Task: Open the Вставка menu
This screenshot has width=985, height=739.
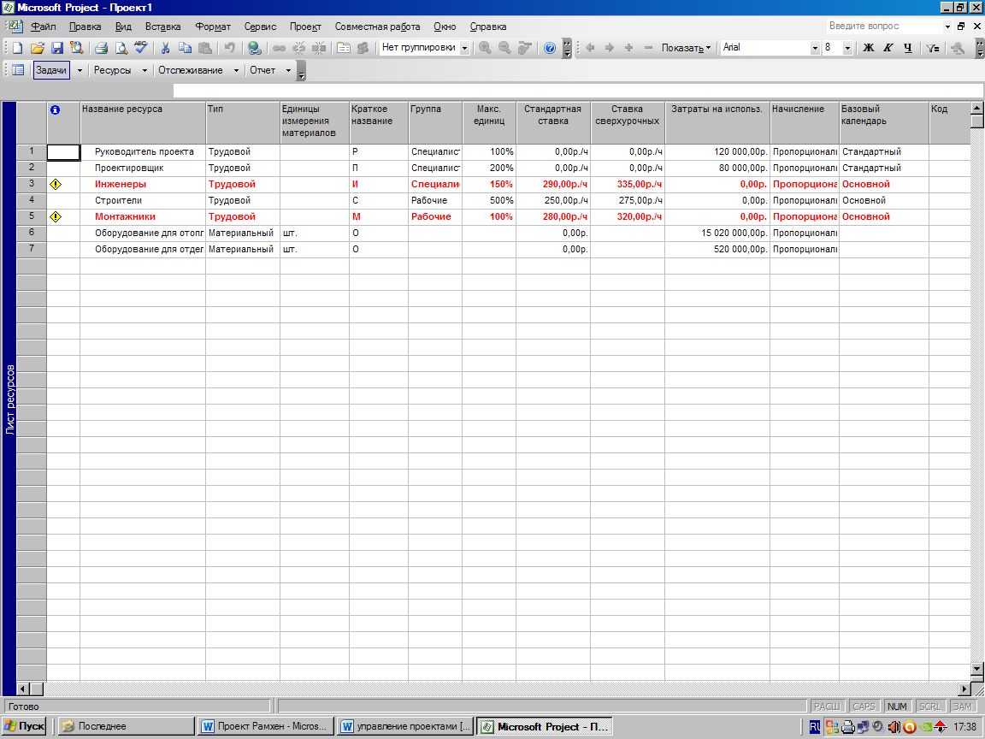Action: point(162,27)
